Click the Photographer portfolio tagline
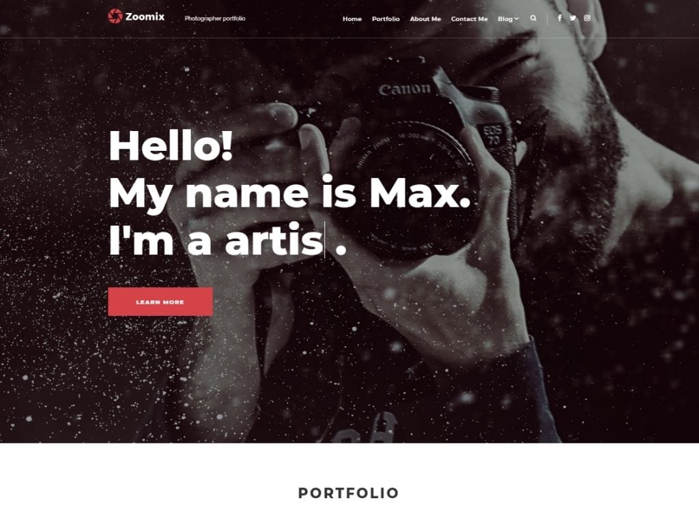The image size is (699, 518). click(x=215, y=18)
